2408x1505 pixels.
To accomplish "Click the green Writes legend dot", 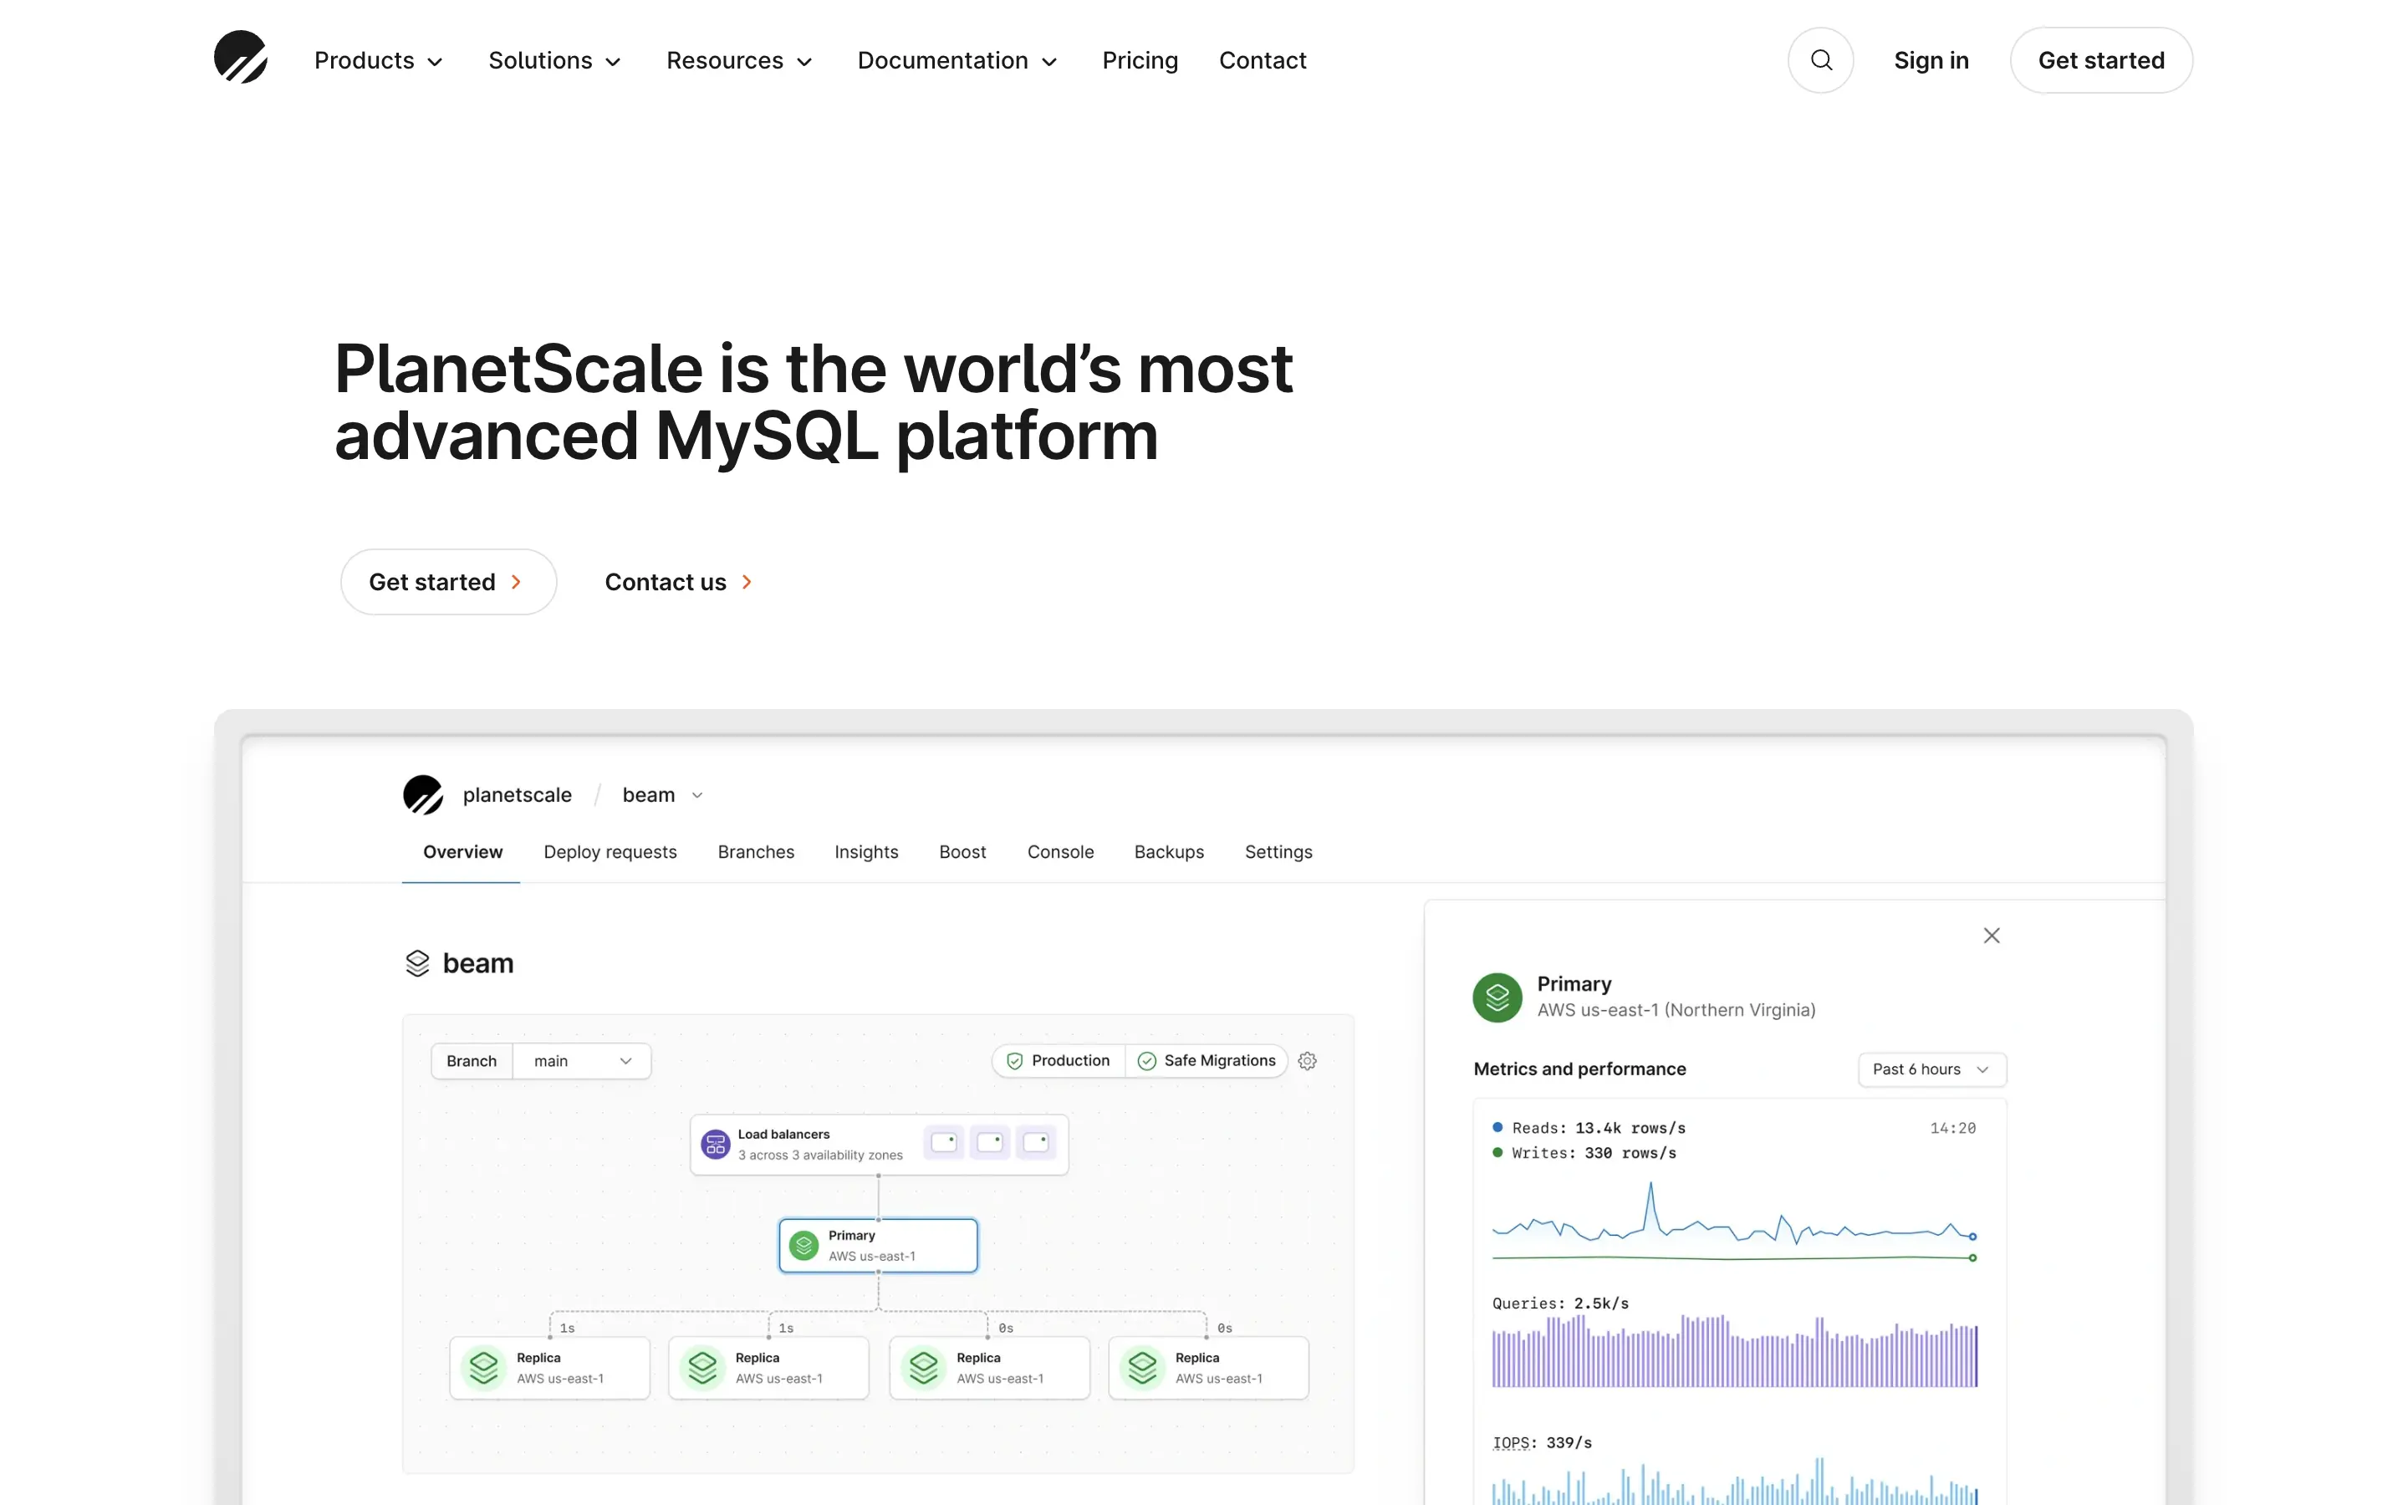I will point(1497,1153).
